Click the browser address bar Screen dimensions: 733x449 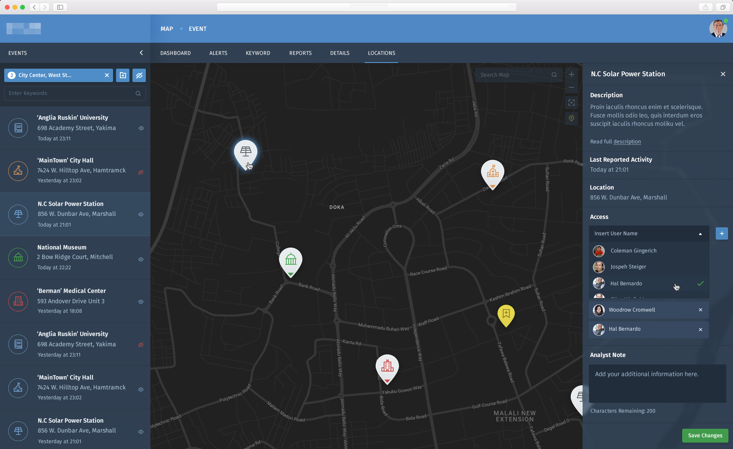coord(366,7)
